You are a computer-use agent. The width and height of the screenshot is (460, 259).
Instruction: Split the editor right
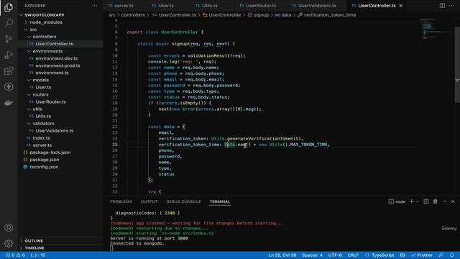coord(442,6)
